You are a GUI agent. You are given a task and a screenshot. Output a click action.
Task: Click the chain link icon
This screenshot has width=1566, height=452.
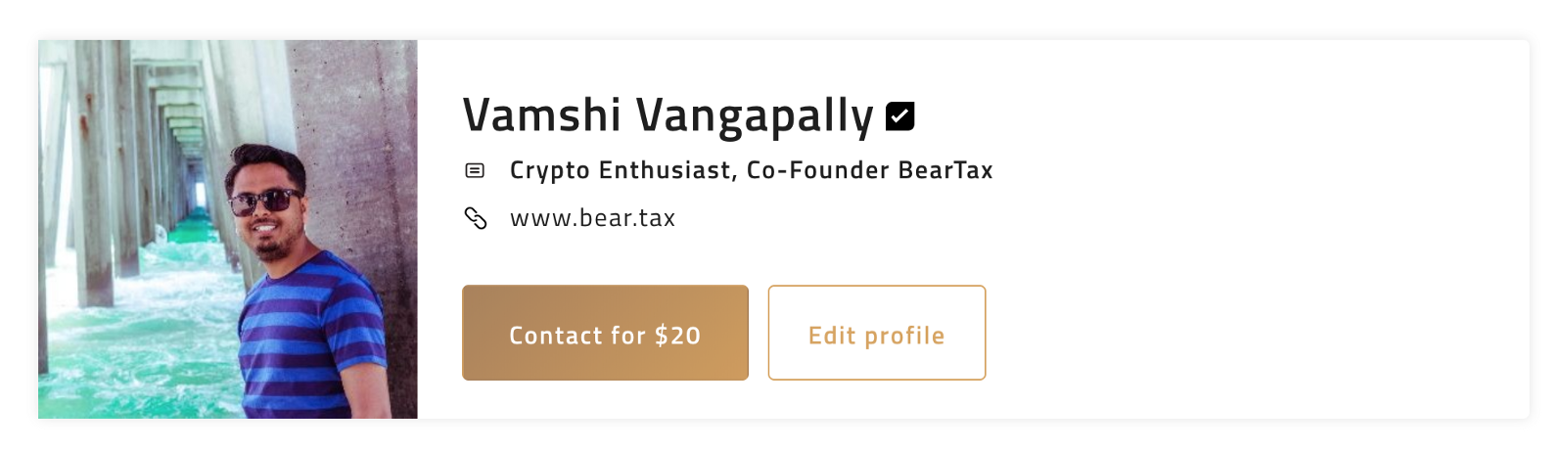tap(475, 218)
